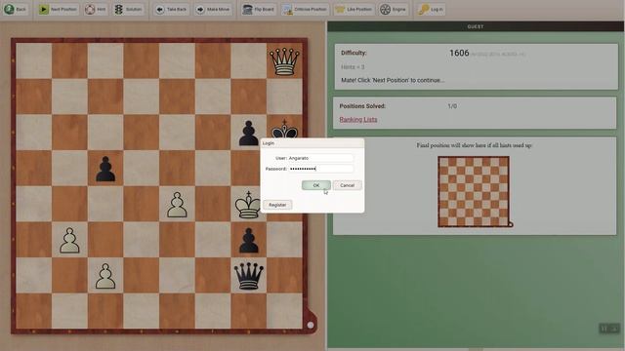This screenshot has width=625, height=351.
Task: Click the Hints × 3 label
Action: [353, 67]
